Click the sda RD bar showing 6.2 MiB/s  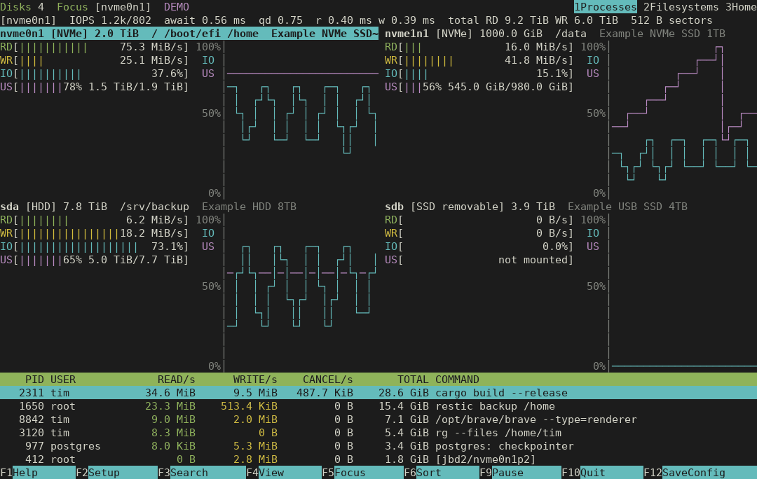pyautogui.click(x=95, y=220)
